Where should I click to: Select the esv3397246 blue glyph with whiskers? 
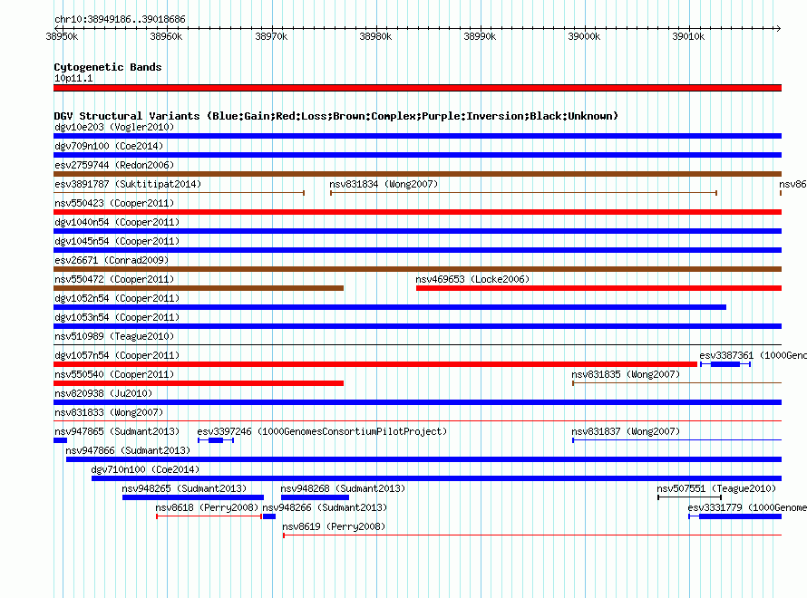click(x=216, y=440)
